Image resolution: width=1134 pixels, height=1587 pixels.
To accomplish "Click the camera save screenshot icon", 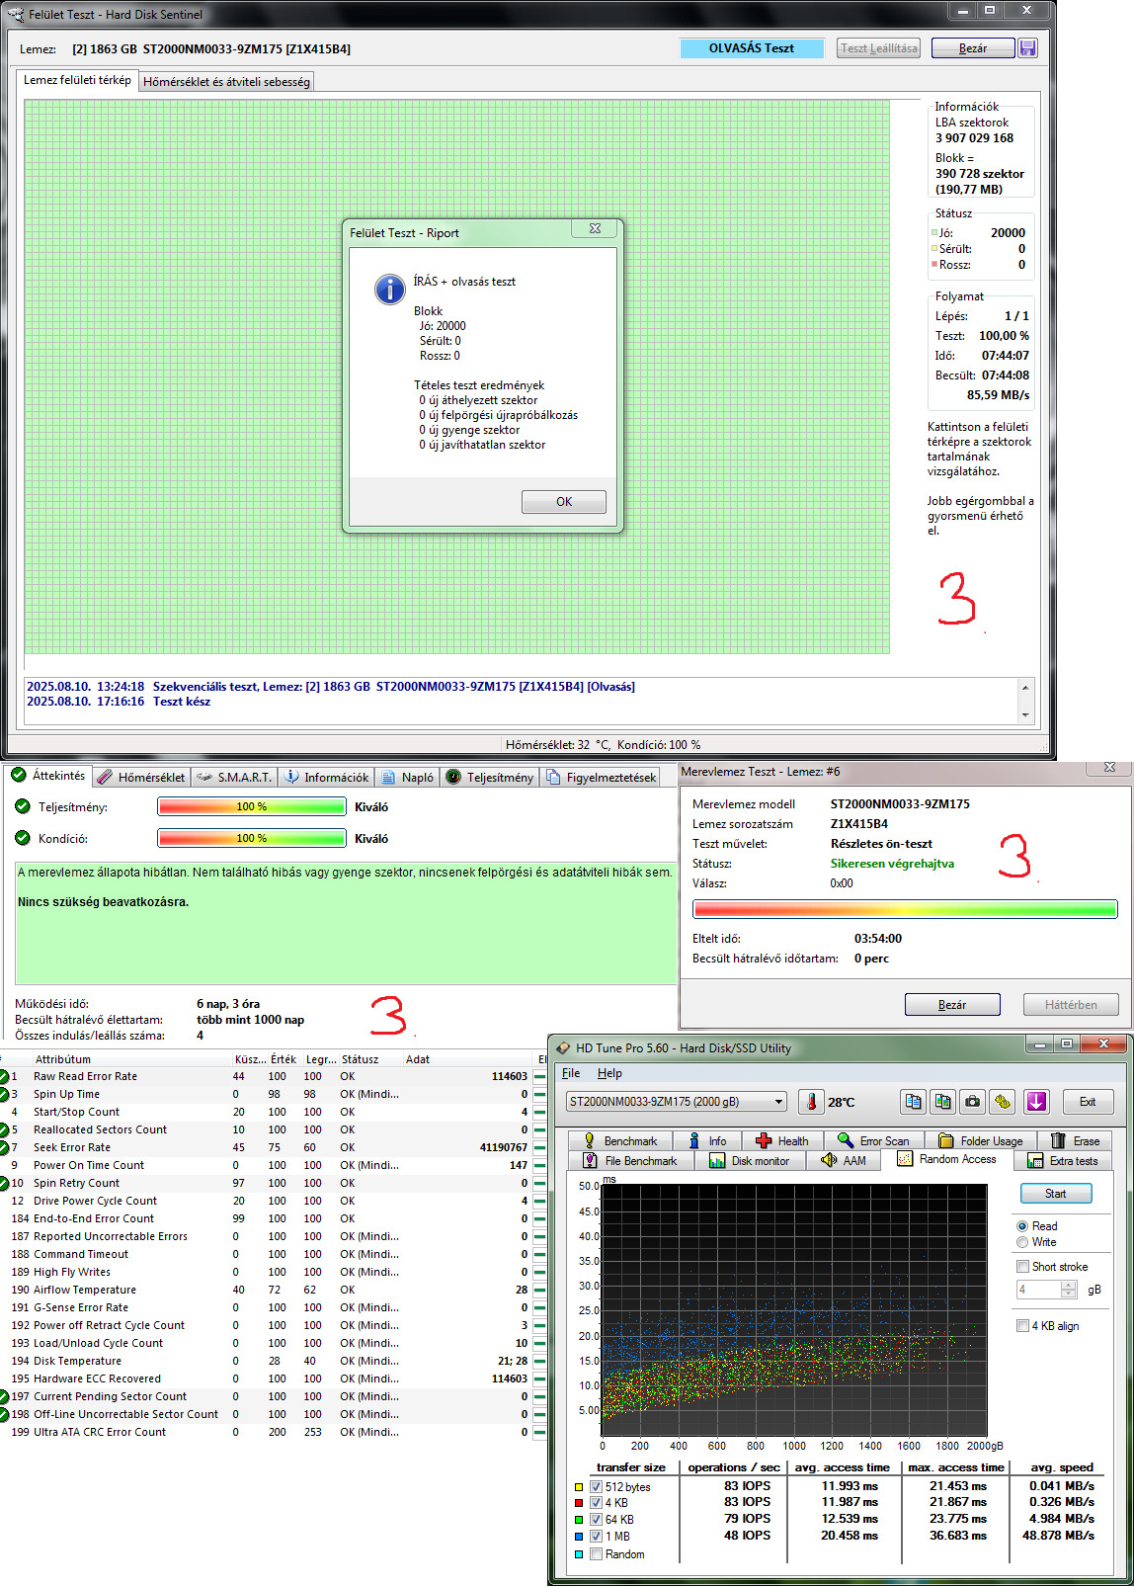I will (973, 1102).
